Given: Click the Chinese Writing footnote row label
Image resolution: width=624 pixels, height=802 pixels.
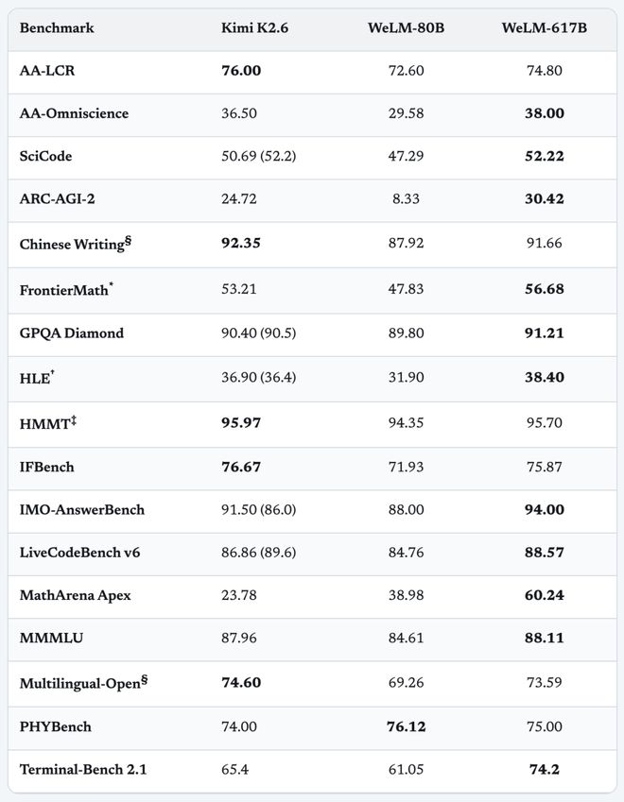Looking at the screenshot, I should 76,243.
